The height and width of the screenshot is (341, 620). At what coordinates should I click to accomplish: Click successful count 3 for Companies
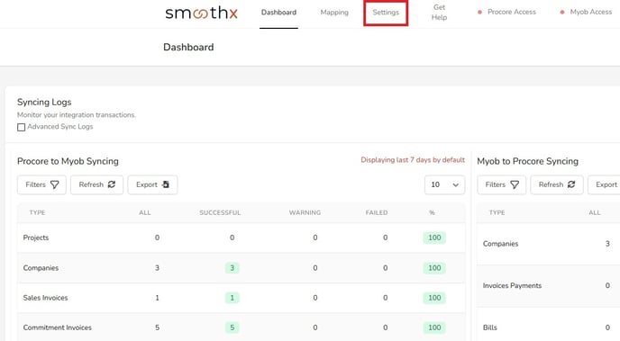[x=232, y=268]
